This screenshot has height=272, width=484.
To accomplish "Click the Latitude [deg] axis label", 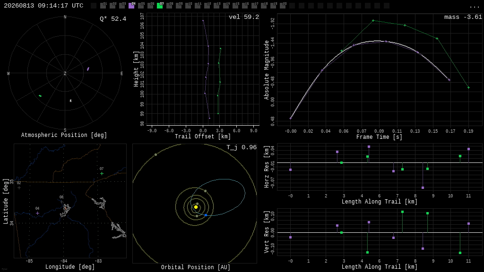I will click(x=6, y=201).
